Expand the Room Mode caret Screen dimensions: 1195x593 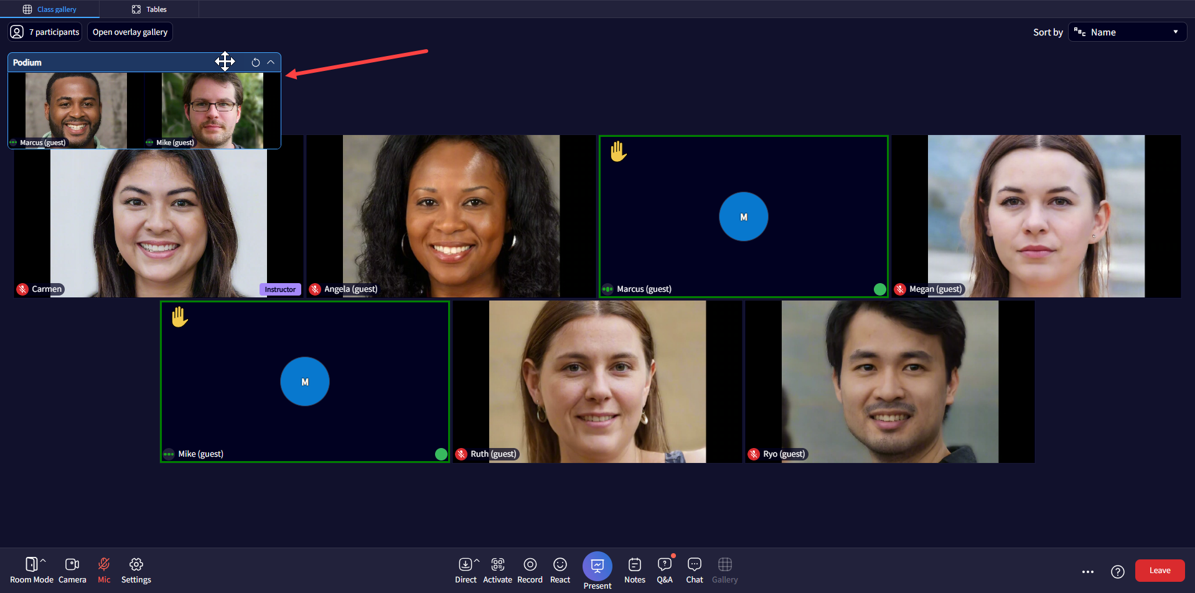point(43,561)
